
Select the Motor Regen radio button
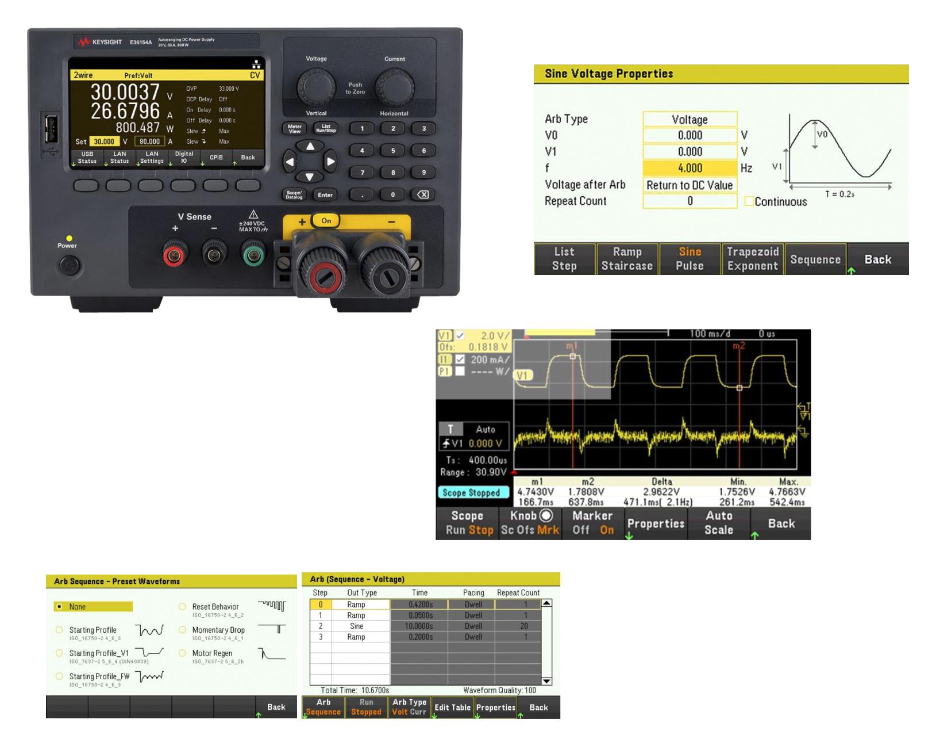click(x=182, y=653)
